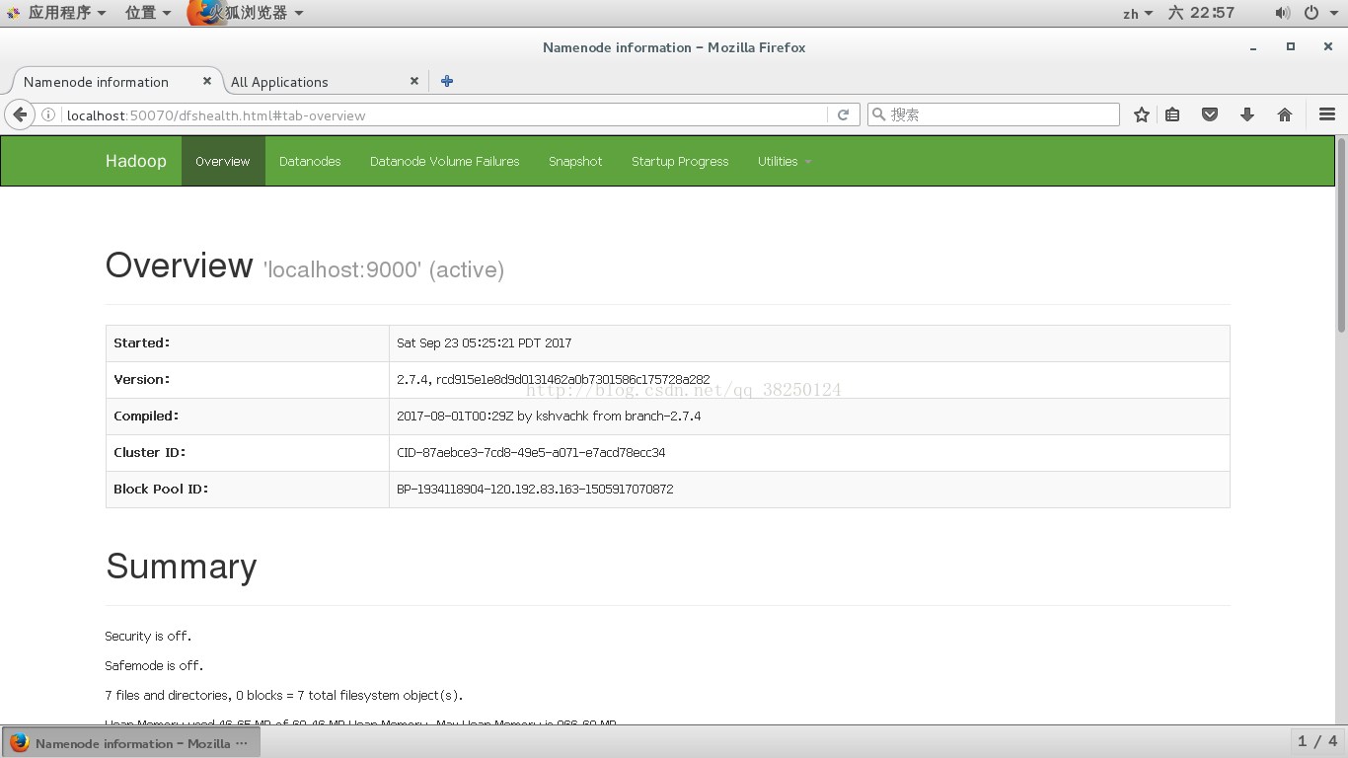Click the Block Pool ID value BP-1934118904
This screenshot has width=1348, height=758.
pyautogui.click(x=535, y=490)
